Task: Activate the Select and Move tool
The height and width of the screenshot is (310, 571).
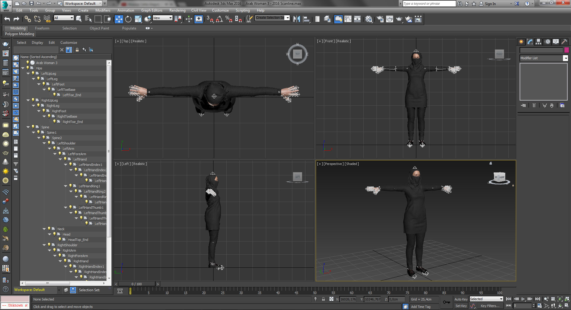Action: (x=119, y=19)
